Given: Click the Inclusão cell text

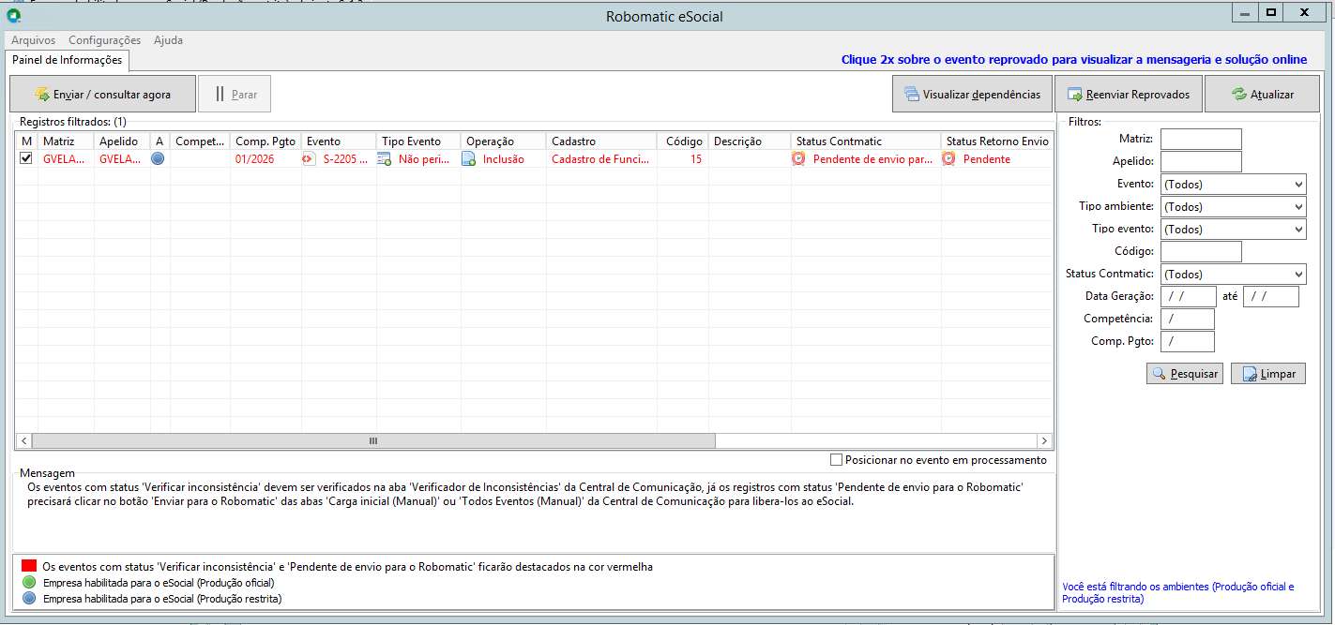Looking at the screenshot, I should click(504, 159).
